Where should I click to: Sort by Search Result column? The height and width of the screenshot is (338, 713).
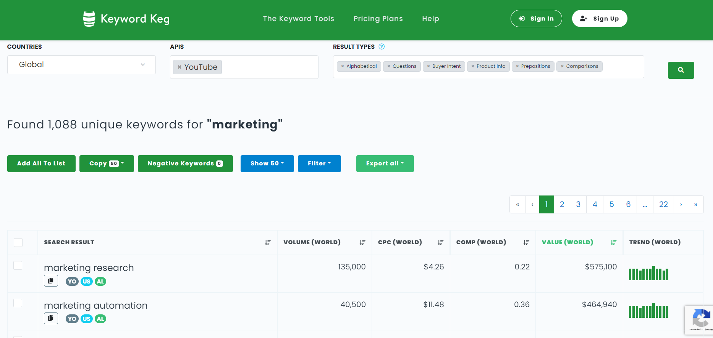click(268, 242)
